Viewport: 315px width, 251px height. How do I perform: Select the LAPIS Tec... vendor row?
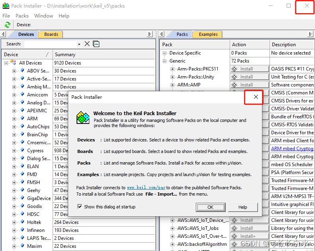[x=39, y=238]
